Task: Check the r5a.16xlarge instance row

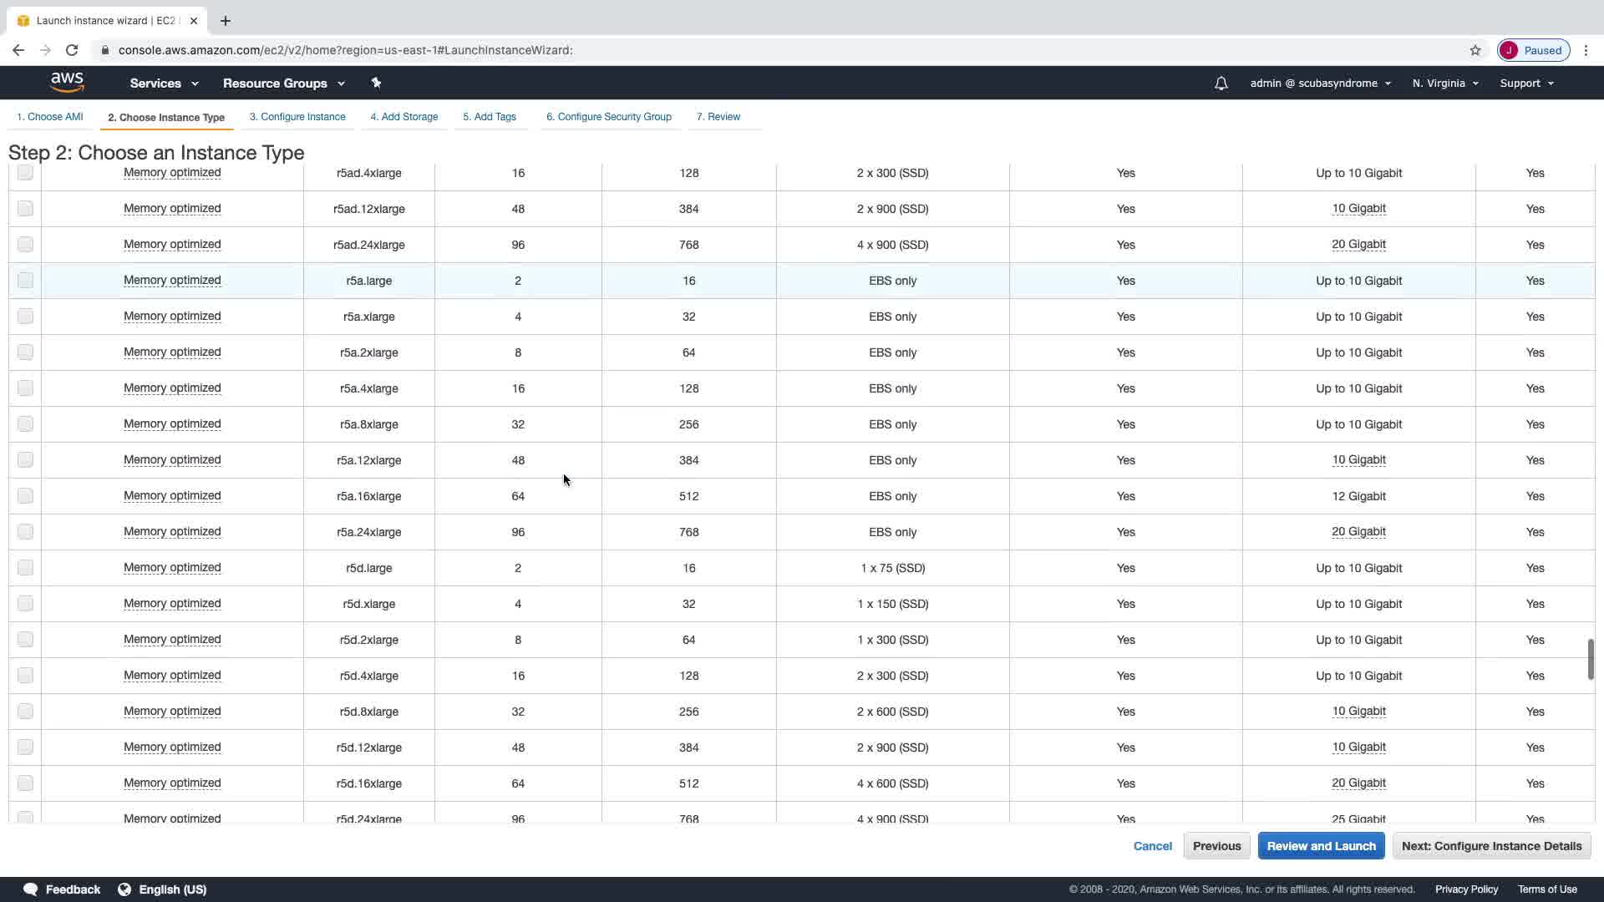Action: (x=25, y=496)
